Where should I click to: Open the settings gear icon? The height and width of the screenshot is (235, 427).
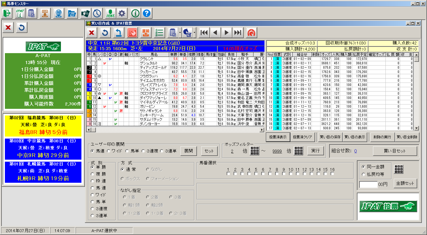pyautogui.click(x=122, y=13)
